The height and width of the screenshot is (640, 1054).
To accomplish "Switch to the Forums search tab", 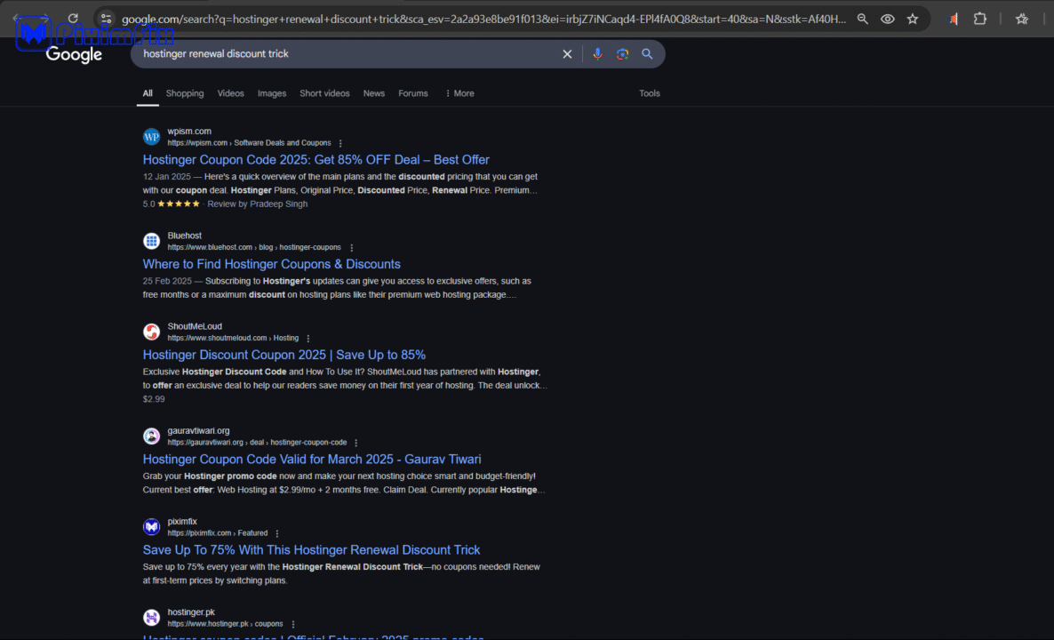I will 412,93.
